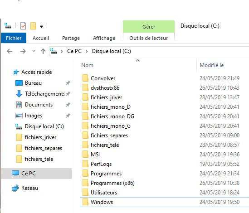This screenshot has height=213, width=249.
Task: Select the Programmes (x86) folder
Action: tap(112, 183)
